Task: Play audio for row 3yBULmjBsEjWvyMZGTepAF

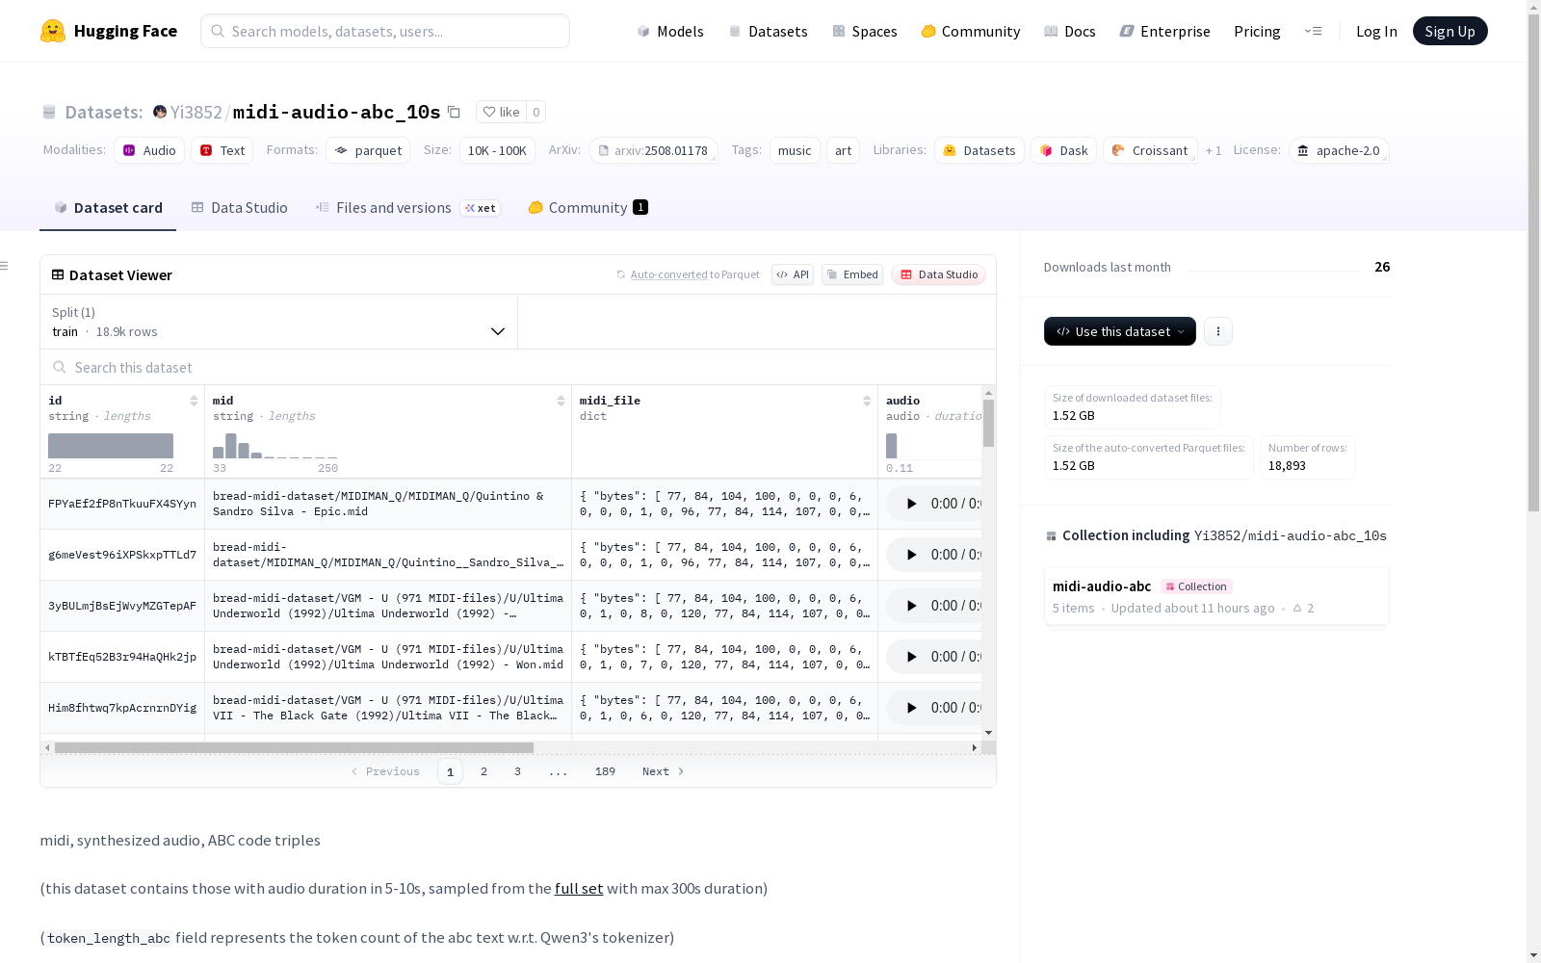Action: coord(911,606)
